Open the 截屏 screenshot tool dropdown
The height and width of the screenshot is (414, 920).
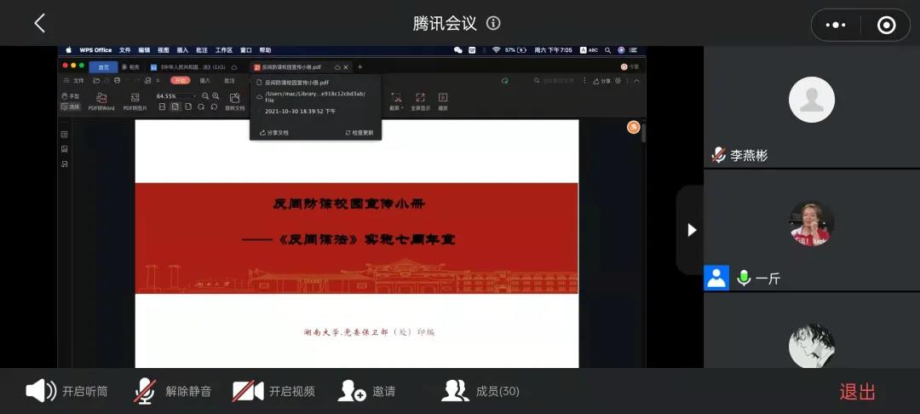point(395,101)
